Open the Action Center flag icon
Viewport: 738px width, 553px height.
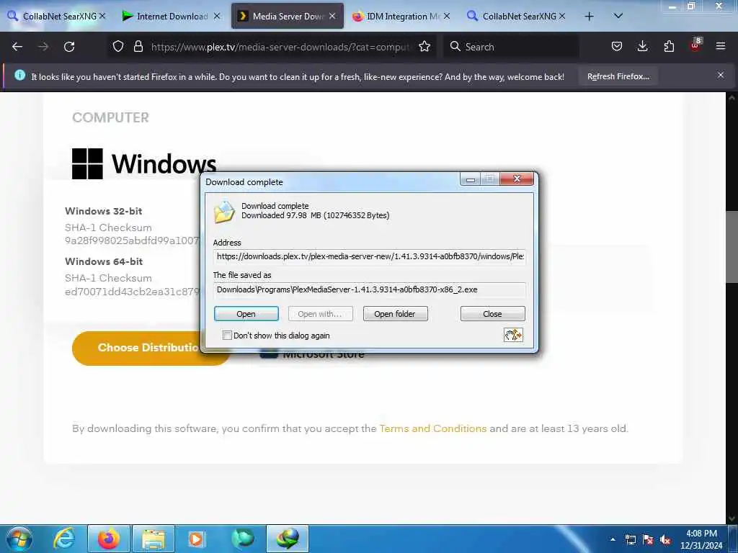click(x=648, y=540)
